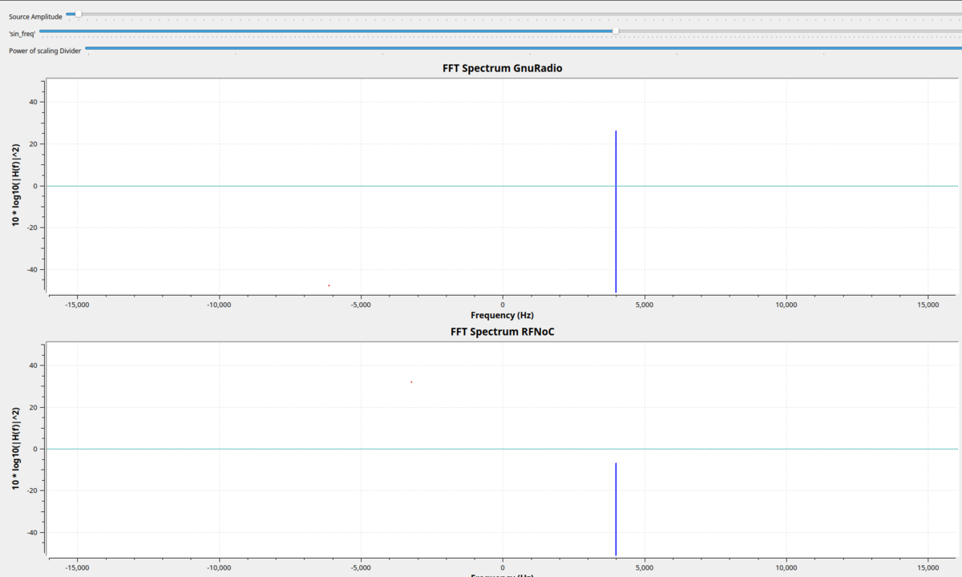This screenshot has height=577, width=962.
Task: Click the -10,000 tick on RFNoC frequency axis
Action: [x=219, y=567]
